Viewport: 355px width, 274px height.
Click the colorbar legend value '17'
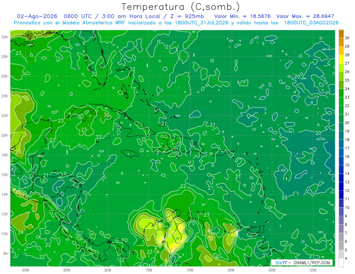tap(347, 148)
